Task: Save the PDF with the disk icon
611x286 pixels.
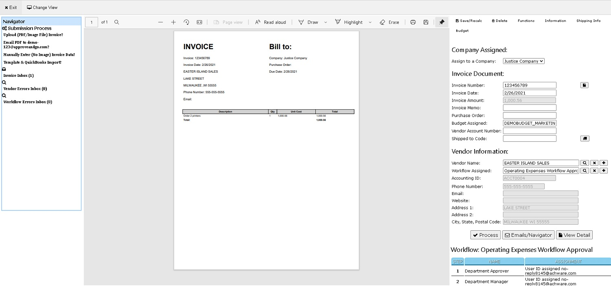Action: pyautogui.click(x=426, y=22)
